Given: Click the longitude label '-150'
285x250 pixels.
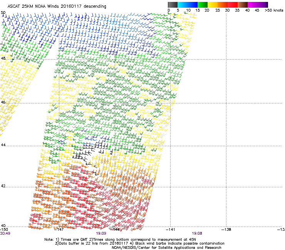Looking at the screenshot, I should point(4,230).
